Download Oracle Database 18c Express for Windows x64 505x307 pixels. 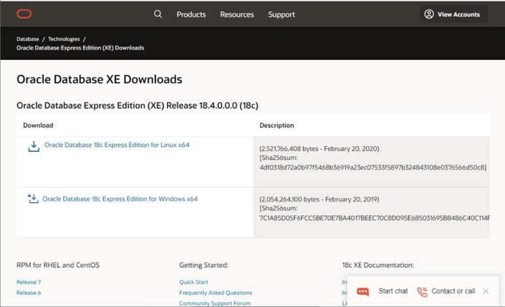click(x=120, y=199)
